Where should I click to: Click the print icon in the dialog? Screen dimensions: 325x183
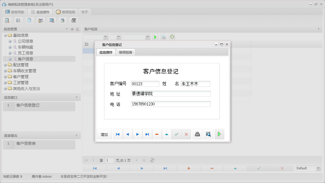click(197, 134)
